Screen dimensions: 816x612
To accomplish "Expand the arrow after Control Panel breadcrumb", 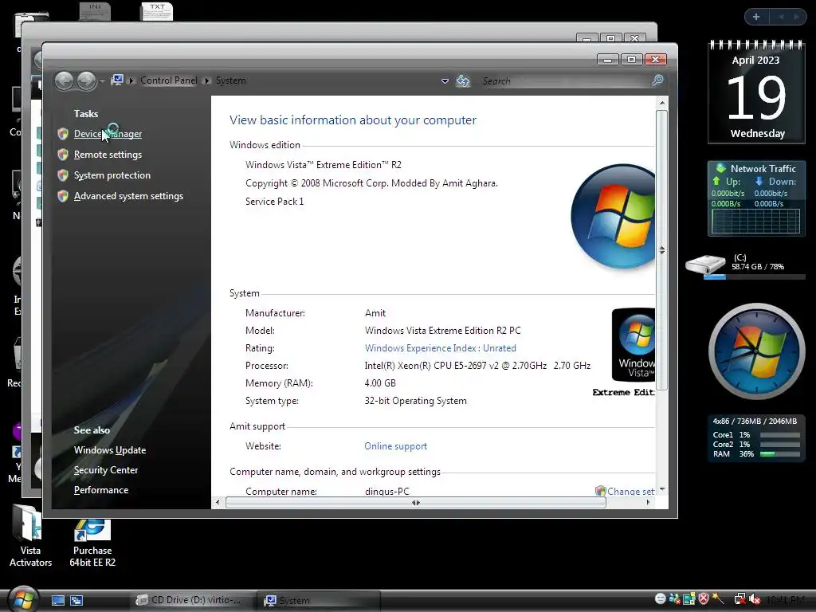I will (206, 80).
